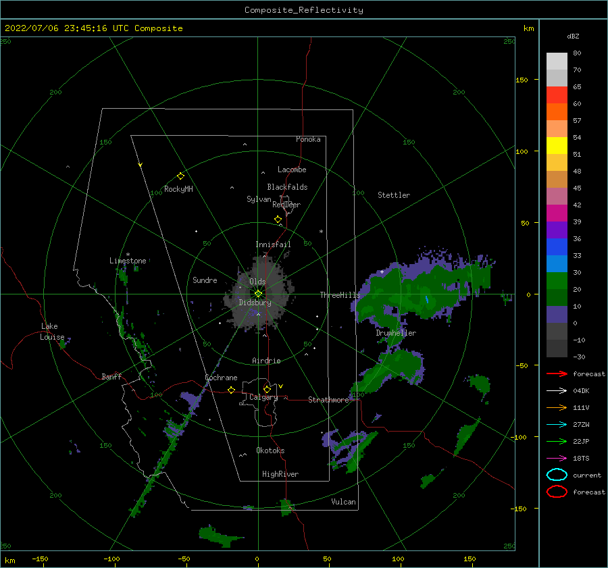Click yellow V marker northwest of RockyMH
The image size is (608, 568).
pyautogui.click(x=141, y=165)
